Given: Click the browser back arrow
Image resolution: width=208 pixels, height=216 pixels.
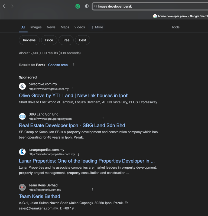Looking at the screenshot, I should [4, 6].
